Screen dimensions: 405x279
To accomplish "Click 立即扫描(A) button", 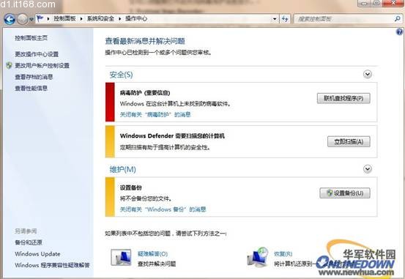I will point(349,141).
